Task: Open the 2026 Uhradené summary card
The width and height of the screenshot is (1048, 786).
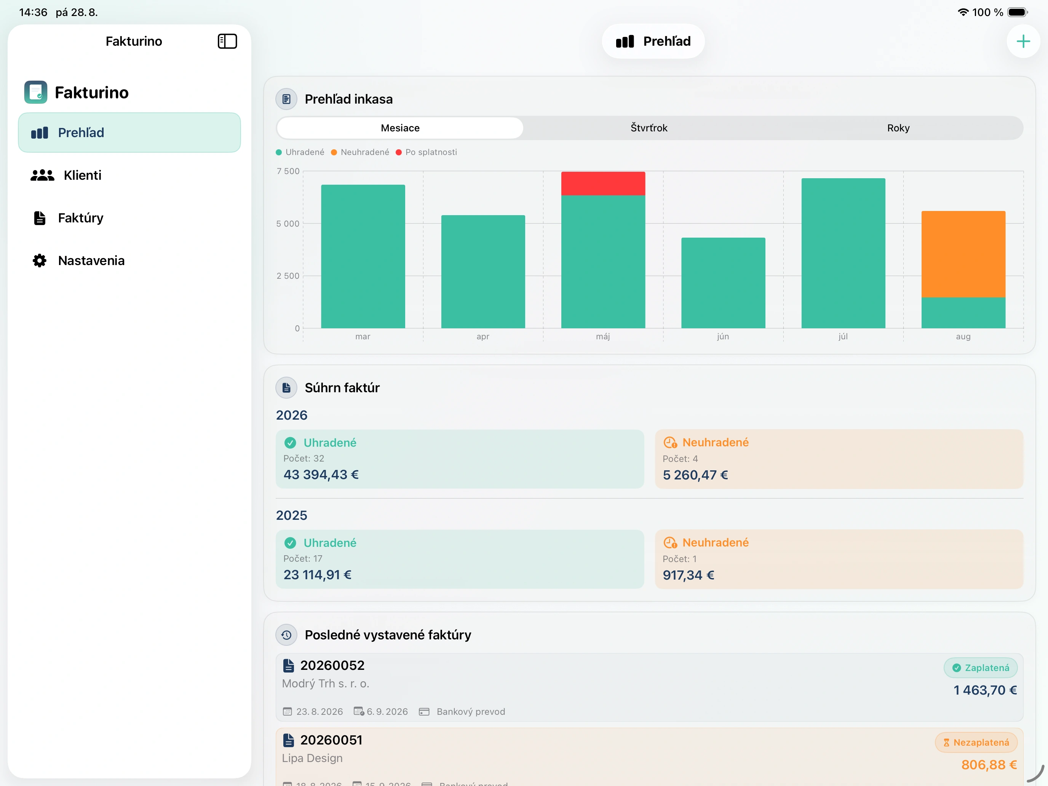Action: (x=460, y=458)
